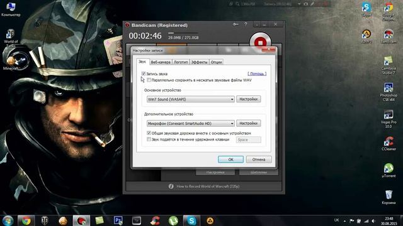Open the World of Tanks desktop shortcut
The width and height of the screenshot is (403, 226).
pyautogui.click(x=11, y=38)
